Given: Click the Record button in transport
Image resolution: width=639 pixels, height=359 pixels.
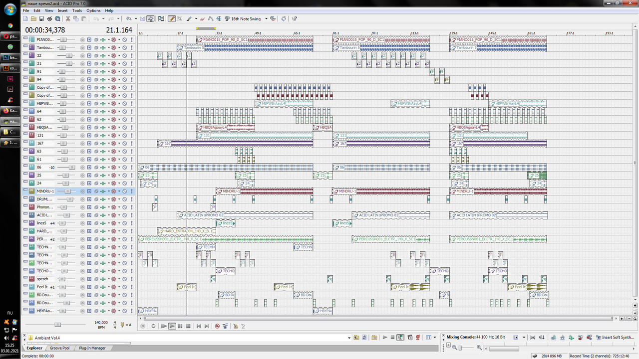Looking at the screenshot, I should [143, 326].
